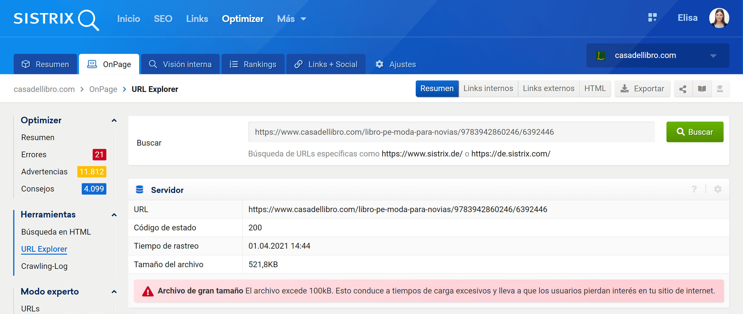Collapse the Optimizer sidebar section
Screen dimensions: 743x314
tap(114, 120)
